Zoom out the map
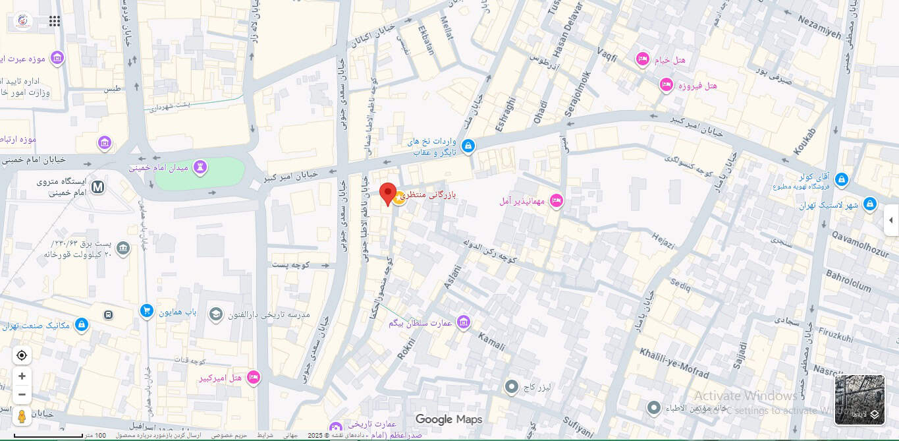 [x=22, y=395]
